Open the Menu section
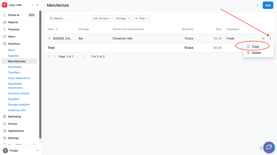This screenshot has height=155, width=277. coord(12,36)
